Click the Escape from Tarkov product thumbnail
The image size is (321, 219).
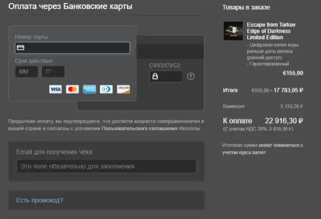pyautogui.click(x=233, y=31)
